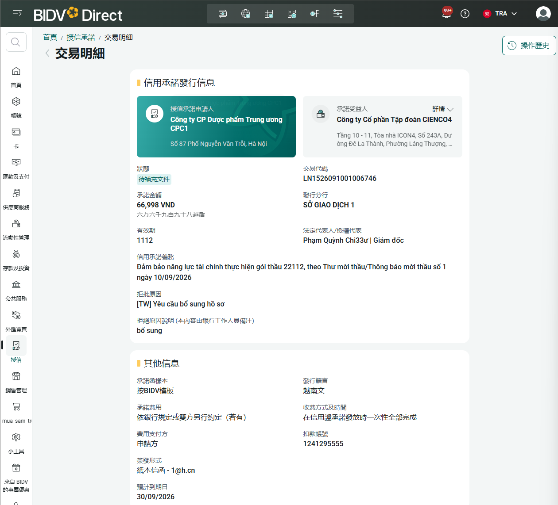Click expected expiry date 30/09/2026
The height and width of the screenshot is (505, 558).
155,497
